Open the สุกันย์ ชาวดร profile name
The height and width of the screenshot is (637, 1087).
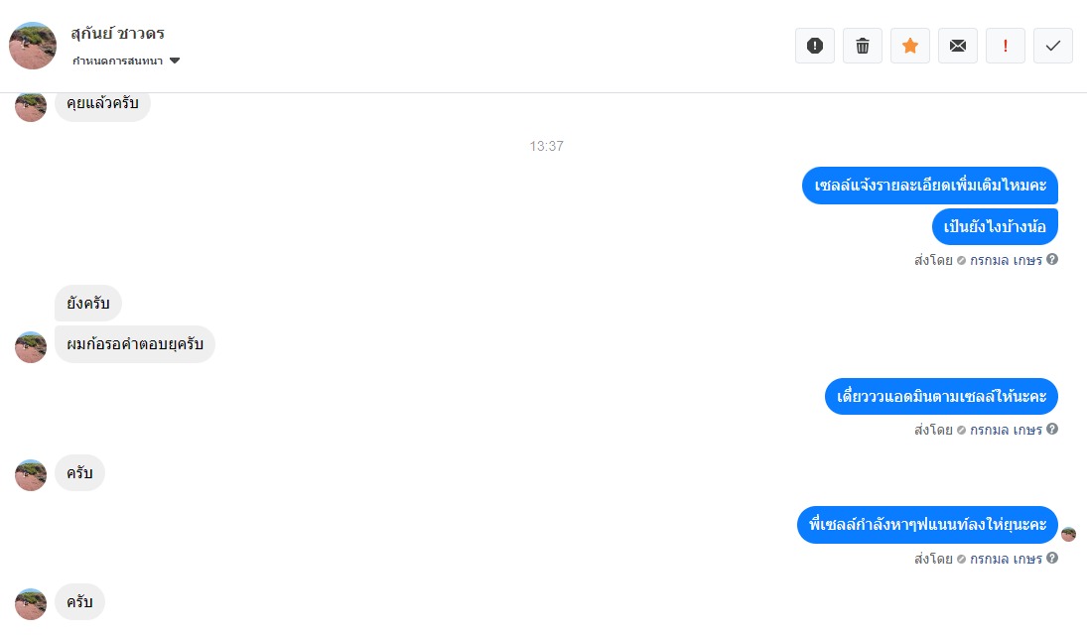117,34
